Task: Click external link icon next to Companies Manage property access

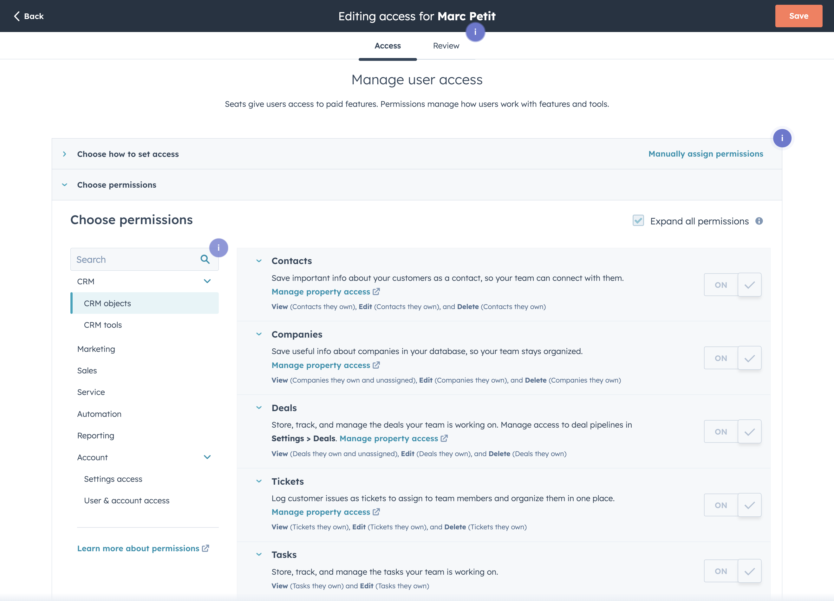Action: (376, 365)
